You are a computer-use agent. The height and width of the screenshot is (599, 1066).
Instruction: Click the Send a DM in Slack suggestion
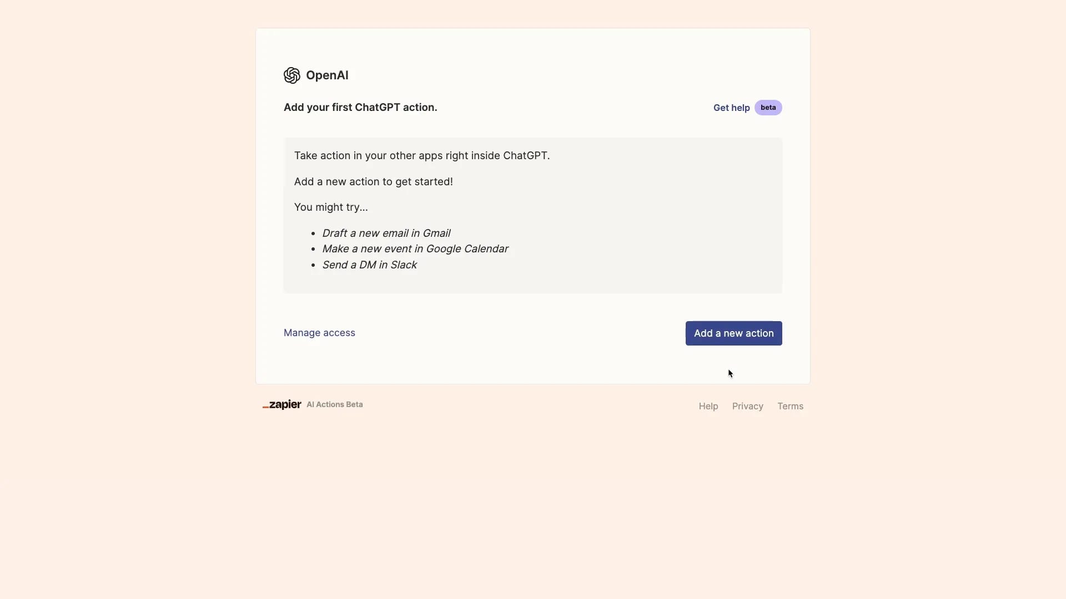click(369, 265)
